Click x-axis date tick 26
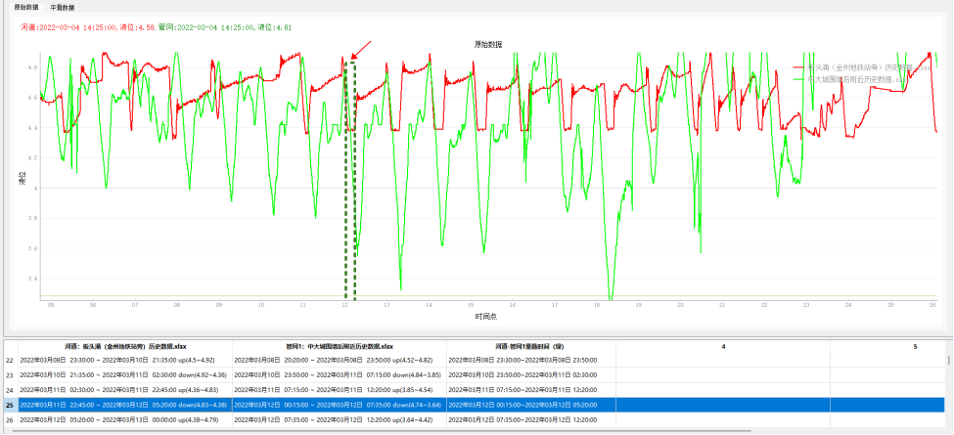 coord(932,304)
